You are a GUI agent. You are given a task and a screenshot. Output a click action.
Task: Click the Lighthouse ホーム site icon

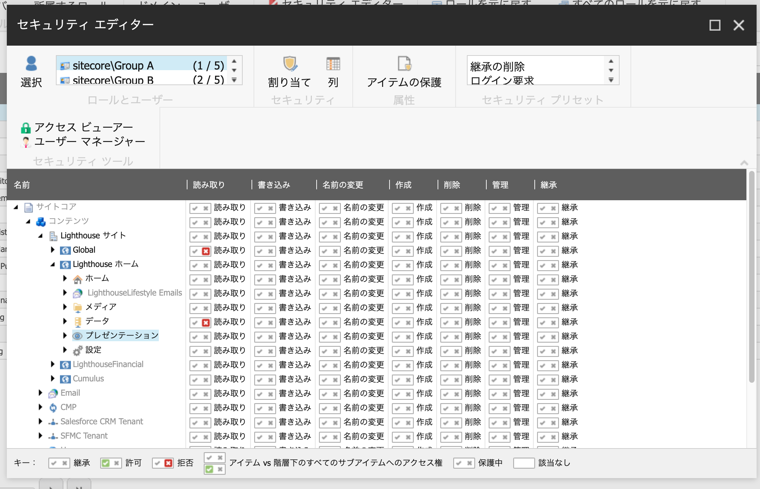click(x=65, y=265)
